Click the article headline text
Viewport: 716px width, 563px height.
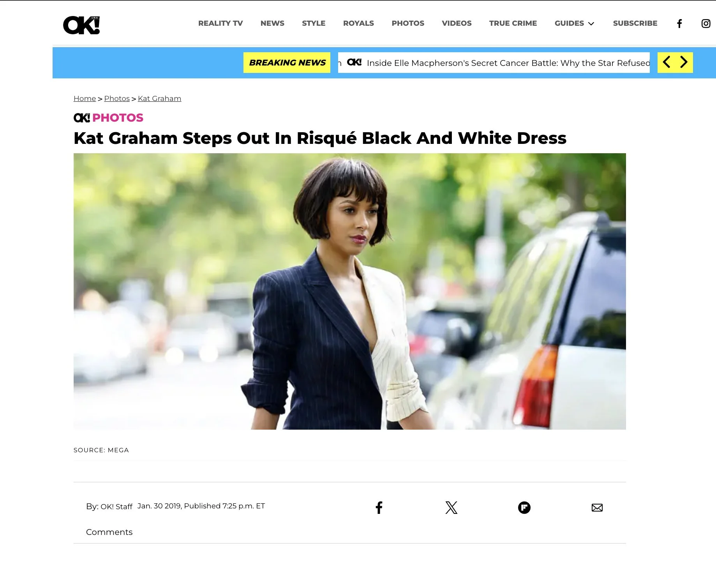[x=320, y=138]
